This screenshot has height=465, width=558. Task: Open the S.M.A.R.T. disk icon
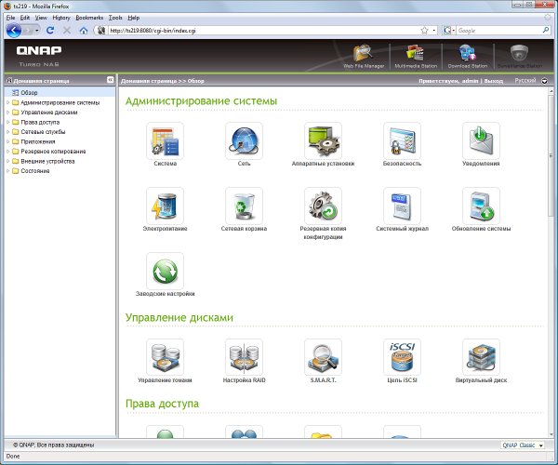click(323, 357)
